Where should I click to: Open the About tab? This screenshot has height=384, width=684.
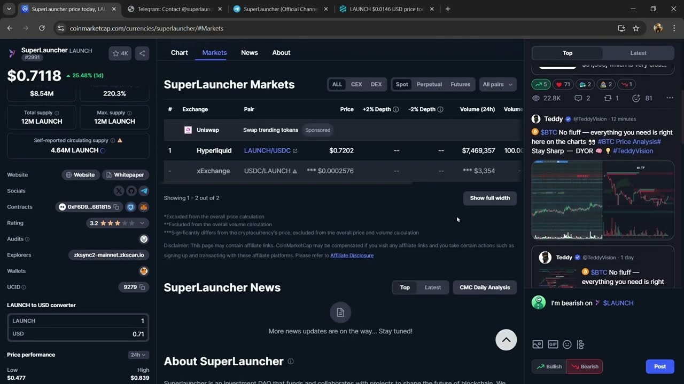point(281,53)
